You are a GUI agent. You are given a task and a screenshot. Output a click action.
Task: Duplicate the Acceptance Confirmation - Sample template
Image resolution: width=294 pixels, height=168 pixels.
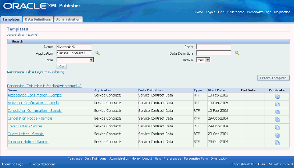coord(277,96)
